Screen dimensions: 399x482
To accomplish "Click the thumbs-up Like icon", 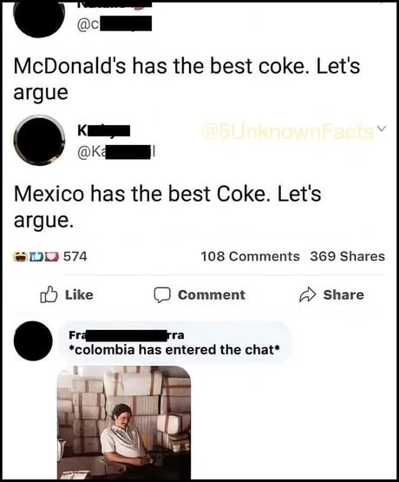I will pos(49,294).
